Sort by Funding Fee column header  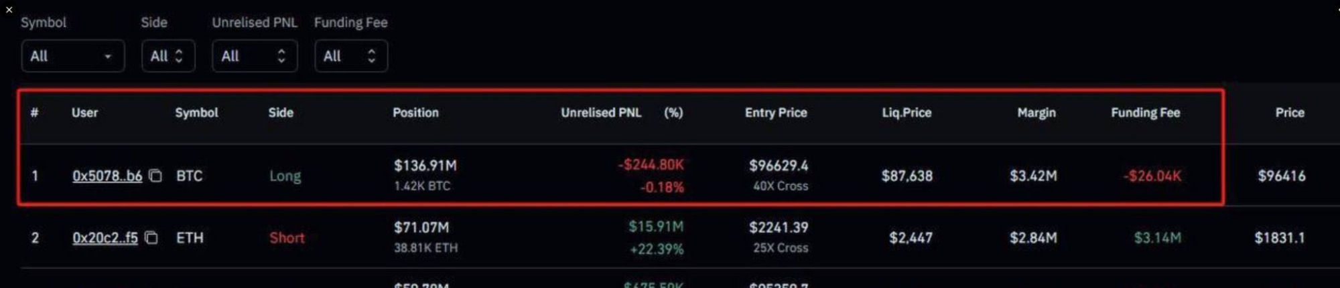[1146, 113]
